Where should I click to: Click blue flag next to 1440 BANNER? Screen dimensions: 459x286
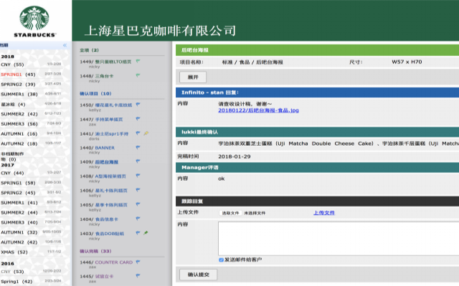tap(138, 147)
